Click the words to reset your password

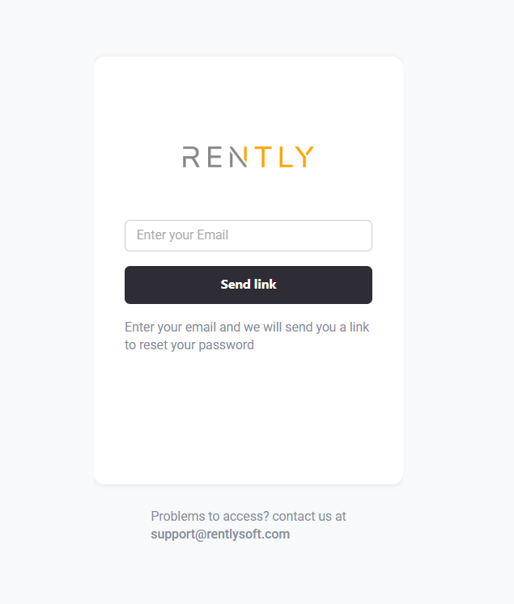(x=189, y=344)
